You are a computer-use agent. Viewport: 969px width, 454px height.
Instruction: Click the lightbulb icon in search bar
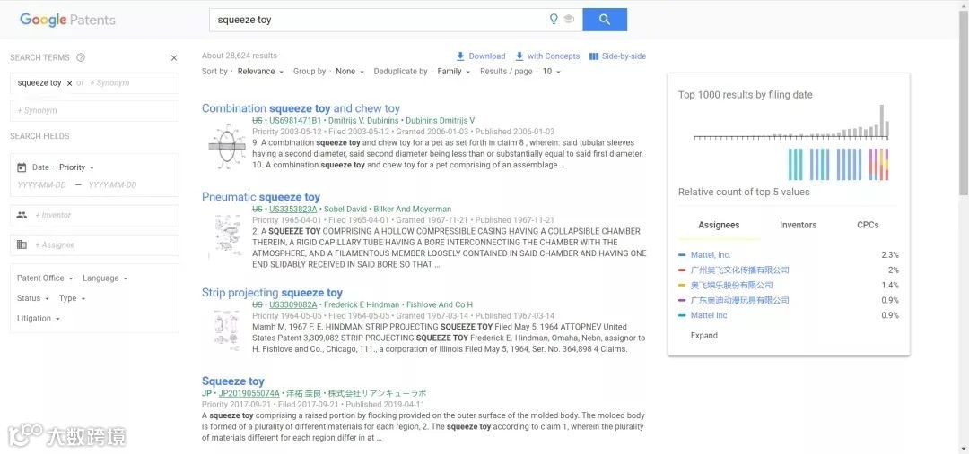click(x=554, y=19)
